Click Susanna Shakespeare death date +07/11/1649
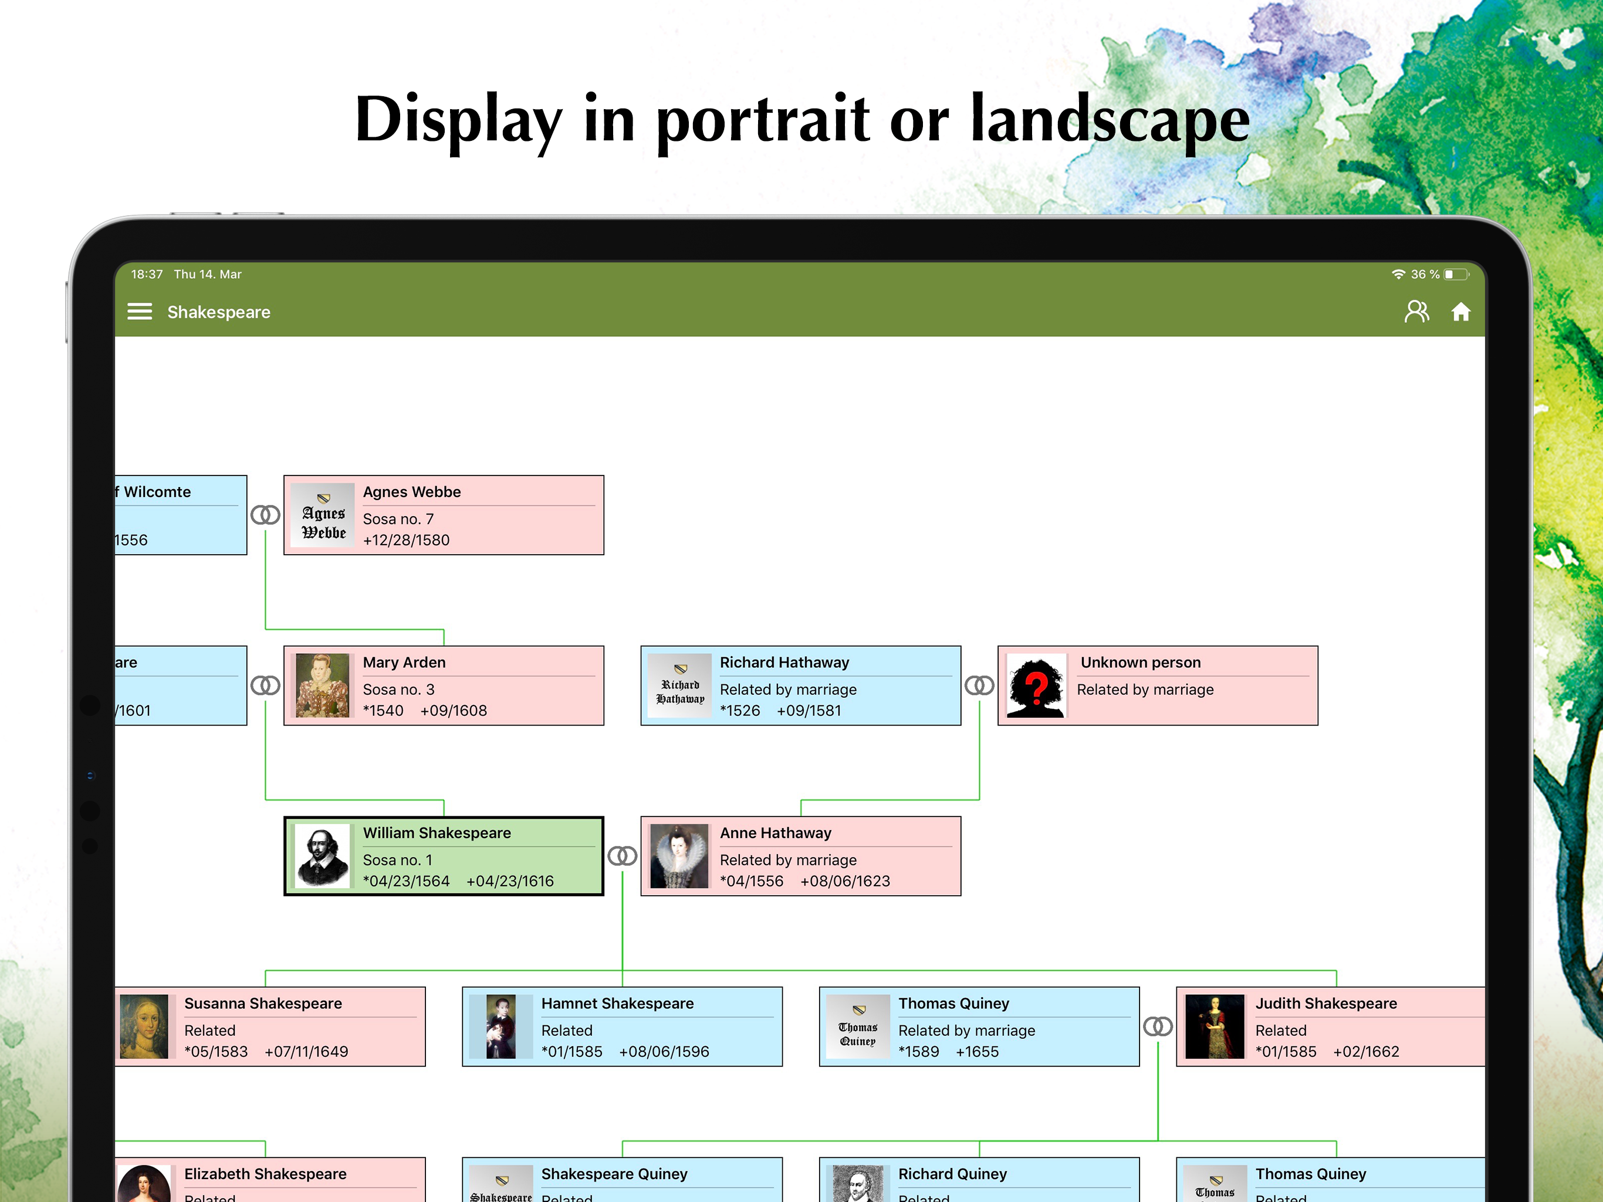Screen dimensions: 1603x1202 tap(306, 1051)
